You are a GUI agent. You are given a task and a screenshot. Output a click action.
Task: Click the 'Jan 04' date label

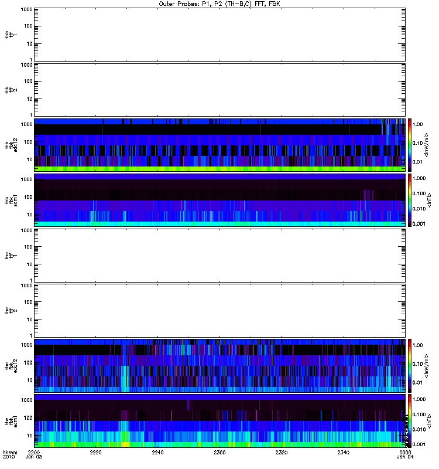tap(405, 457)
